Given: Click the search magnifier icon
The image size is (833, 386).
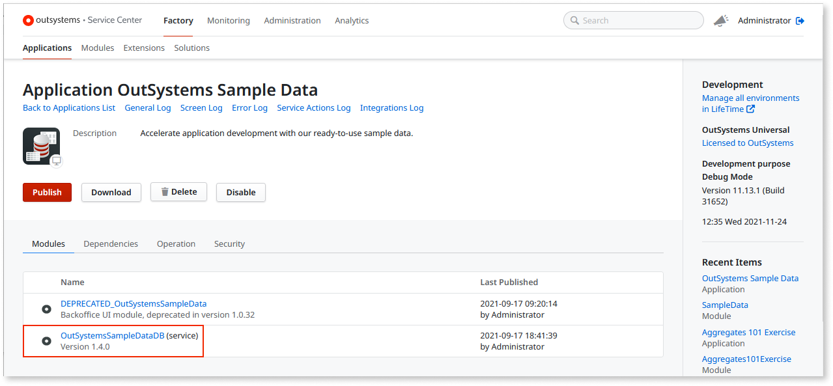Looking at the screenshot, I should (574, 20).
